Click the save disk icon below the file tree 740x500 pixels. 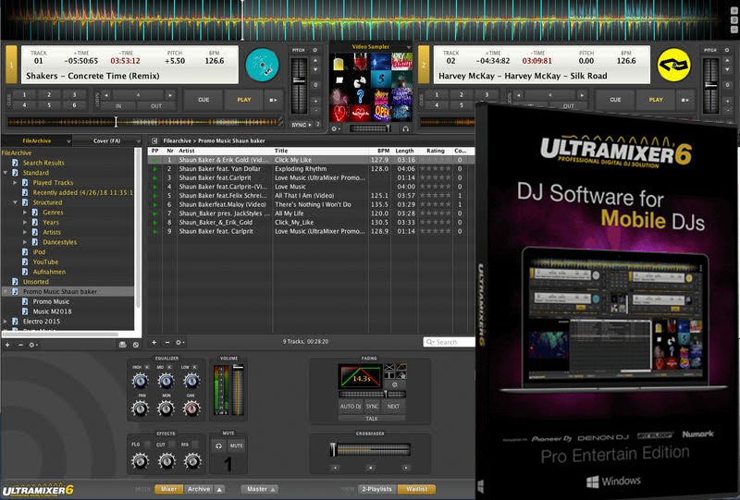(123, 345)
